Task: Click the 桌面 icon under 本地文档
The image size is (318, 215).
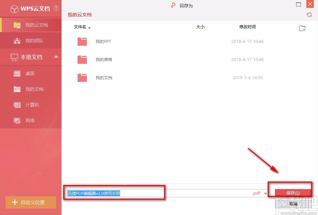Action: 17,73
